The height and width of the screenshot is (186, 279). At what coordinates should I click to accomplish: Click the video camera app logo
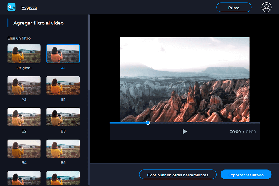11,7
